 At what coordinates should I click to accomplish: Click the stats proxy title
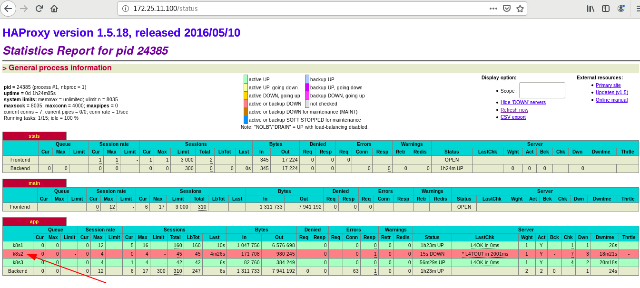tap(34, 136)
